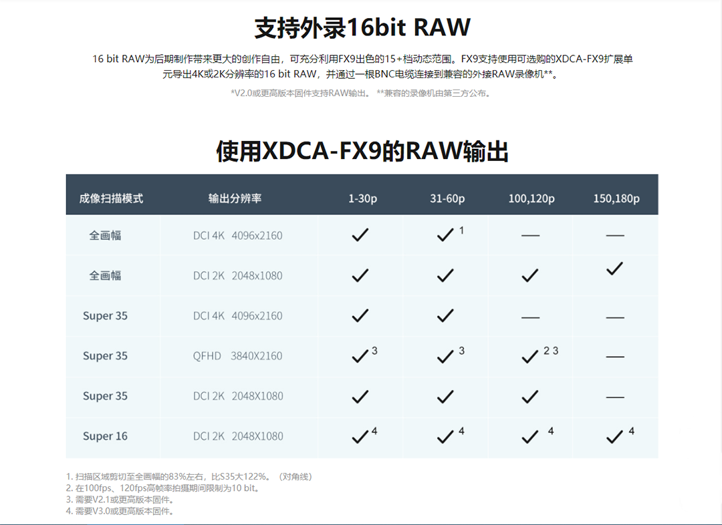The image size is (722, 525).
Task: Click the 1-30p checkmark in 全画幅 DCI 2K row
Action: tap(360, 275)
